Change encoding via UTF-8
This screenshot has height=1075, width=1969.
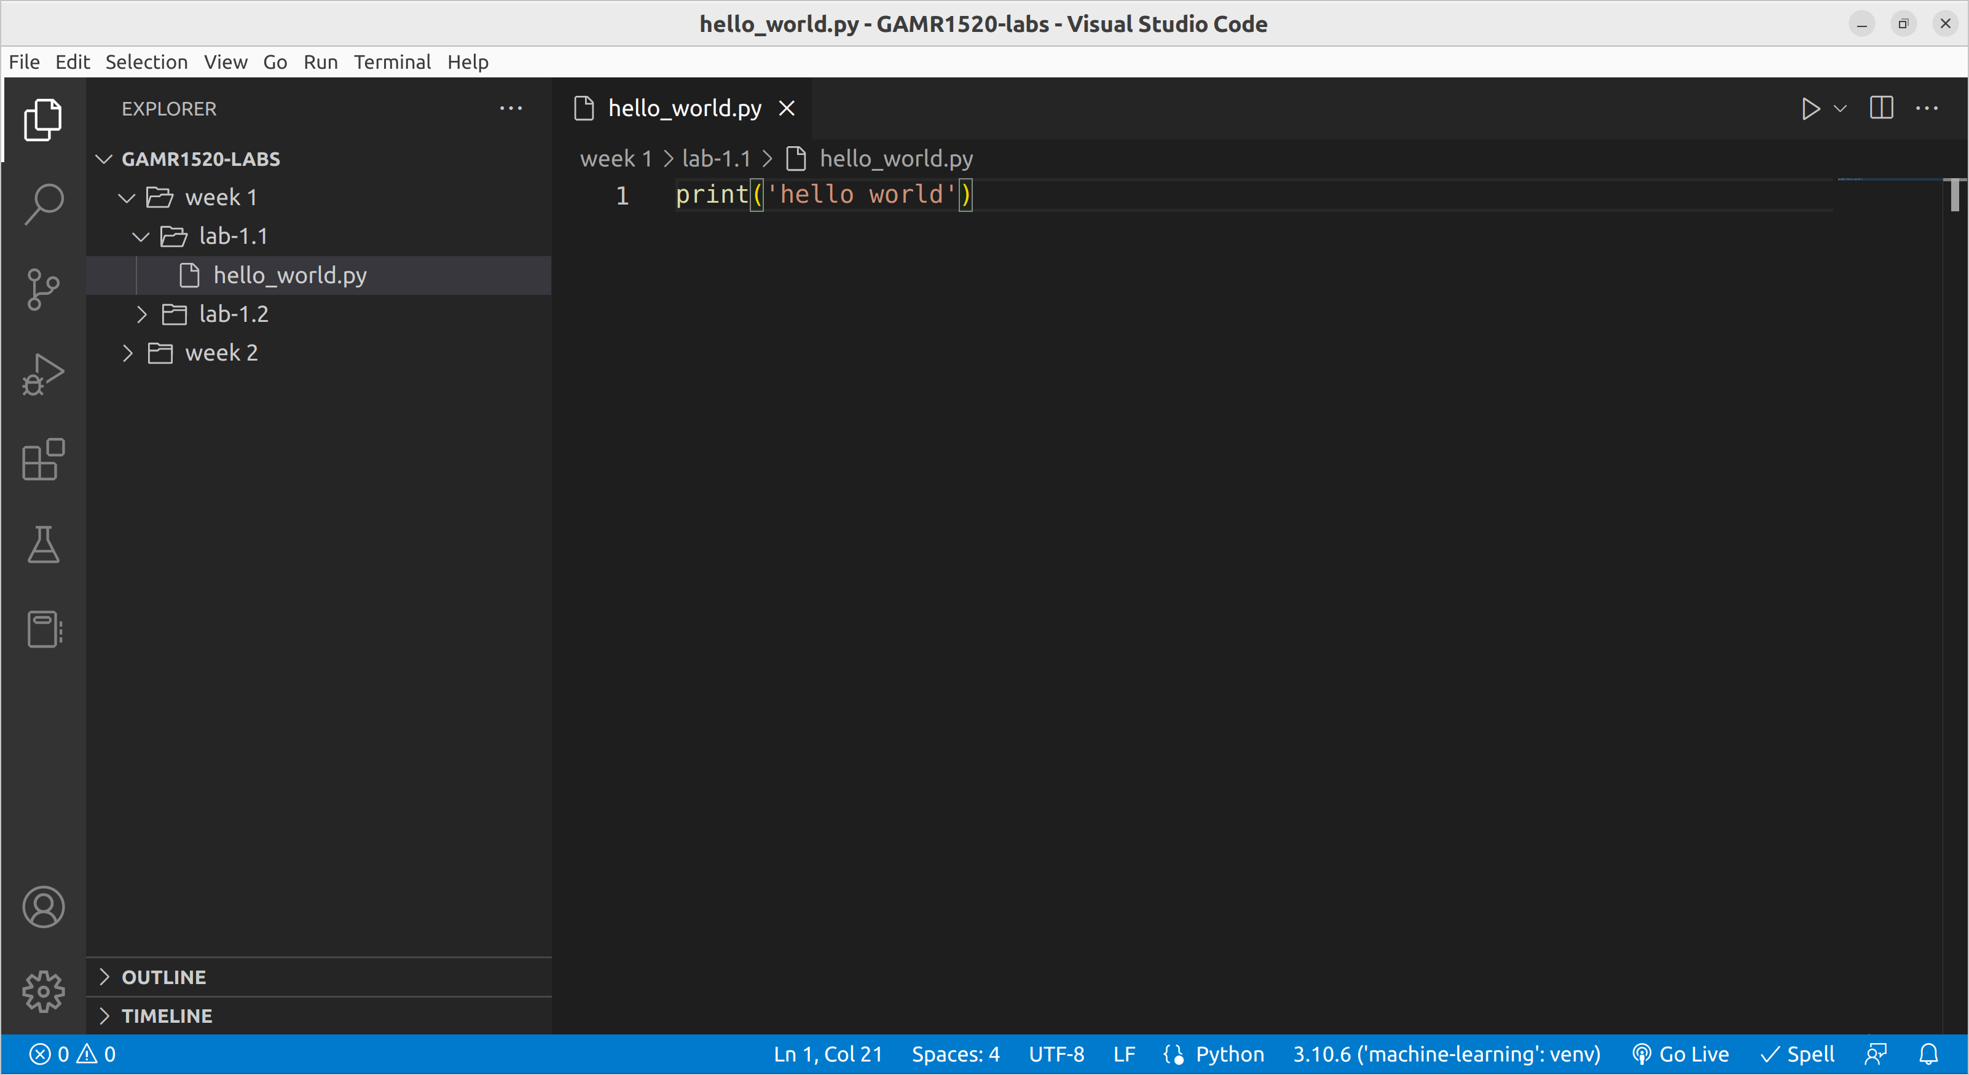1056,1054
